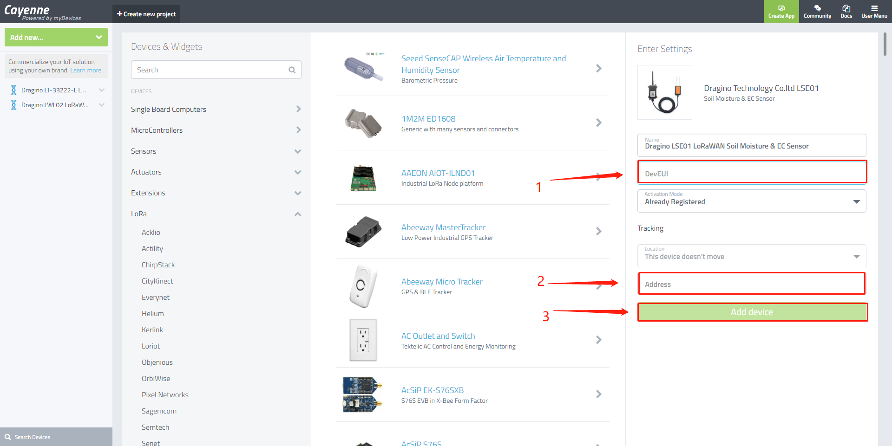
Task: Click the AcSiP EK-S76SXB board image
Action: pos(363,394)
